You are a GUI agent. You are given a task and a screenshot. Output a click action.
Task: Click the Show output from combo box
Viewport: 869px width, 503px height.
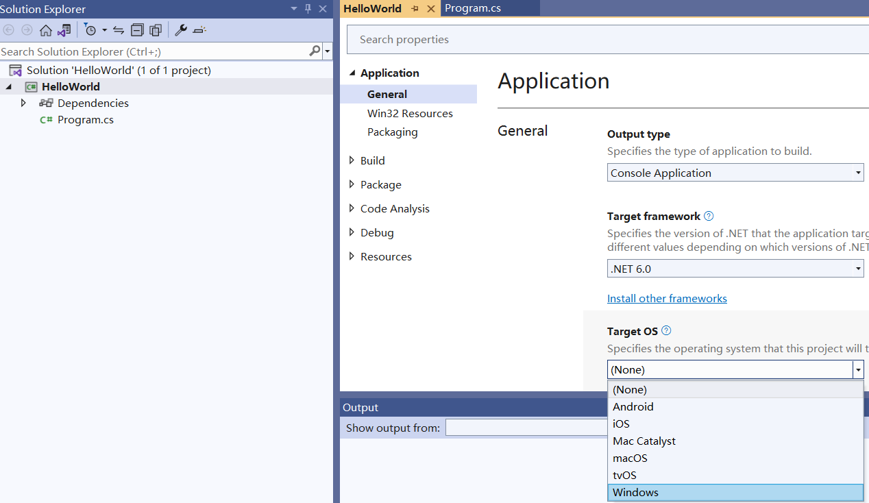point(526,428)
